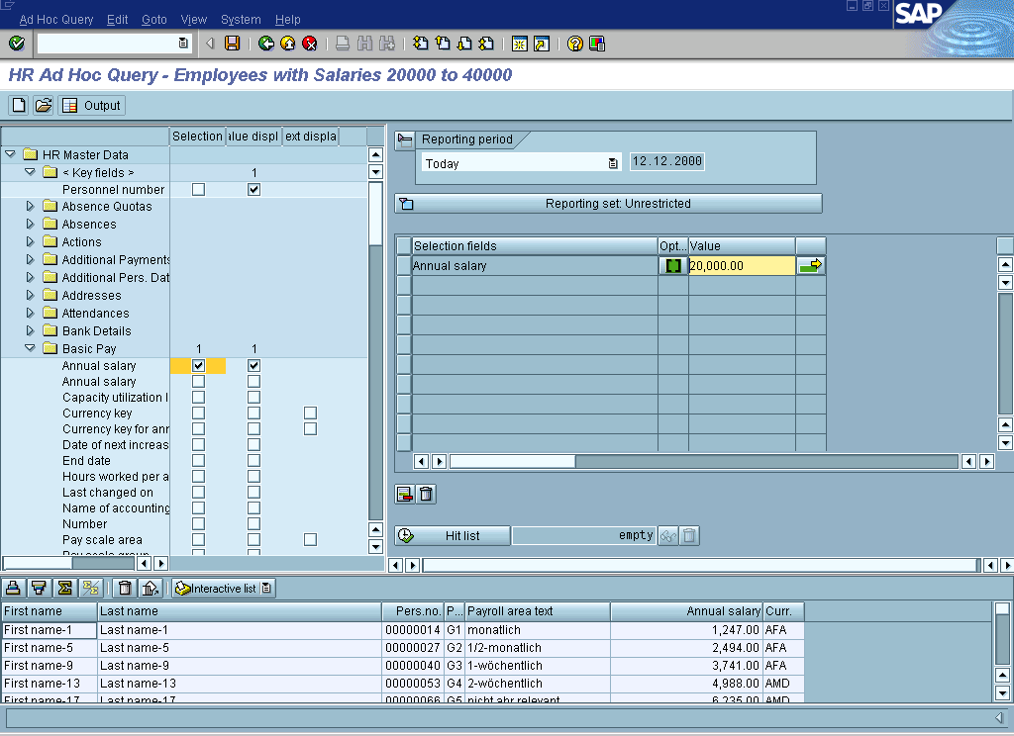This screenshot has width=1014, height=736.
Task: Click the field tree horizontal scrollbar thumb
Action: [x=39, y=563]
